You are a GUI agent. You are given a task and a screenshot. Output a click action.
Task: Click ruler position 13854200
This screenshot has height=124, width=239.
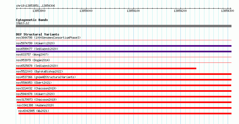coord(180,11)
